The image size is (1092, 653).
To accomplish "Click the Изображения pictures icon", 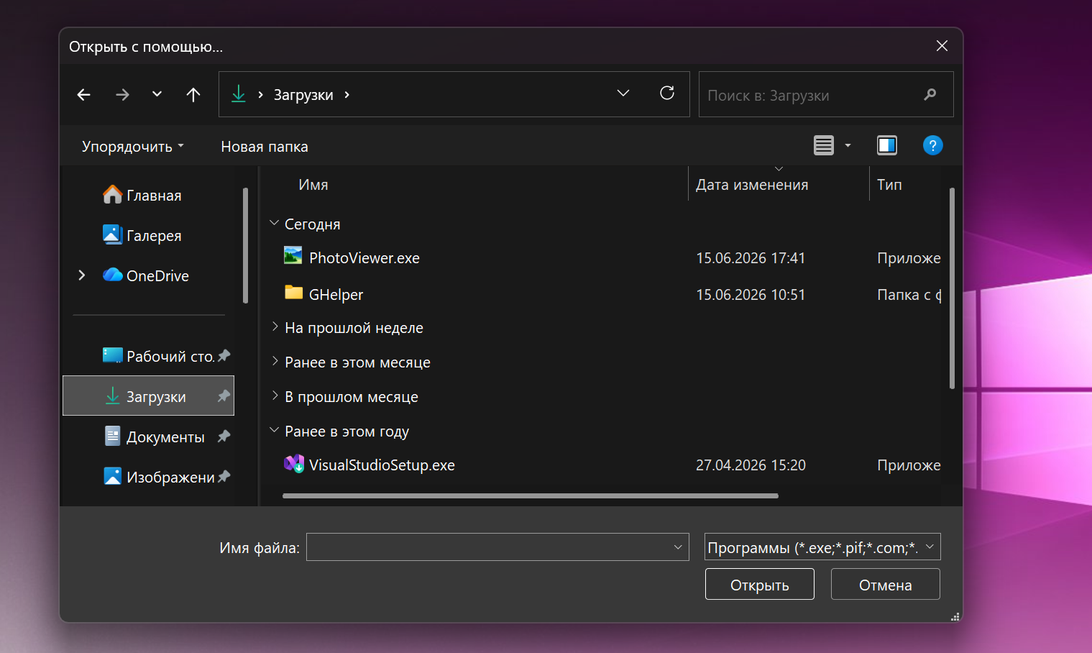I will pyautogui.click(x=113, y=476).
